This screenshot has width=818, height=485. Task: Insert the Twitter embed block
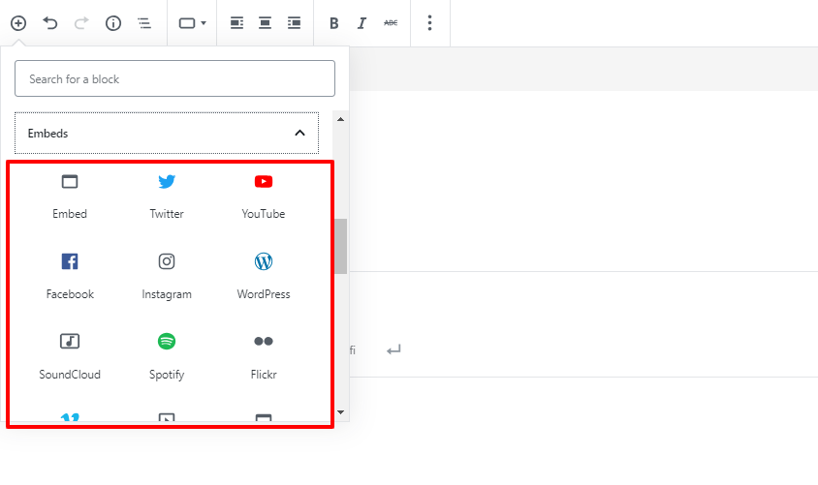click(167, 197)
